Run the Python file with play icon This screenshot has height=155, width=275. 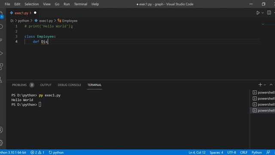coord(258,13)
